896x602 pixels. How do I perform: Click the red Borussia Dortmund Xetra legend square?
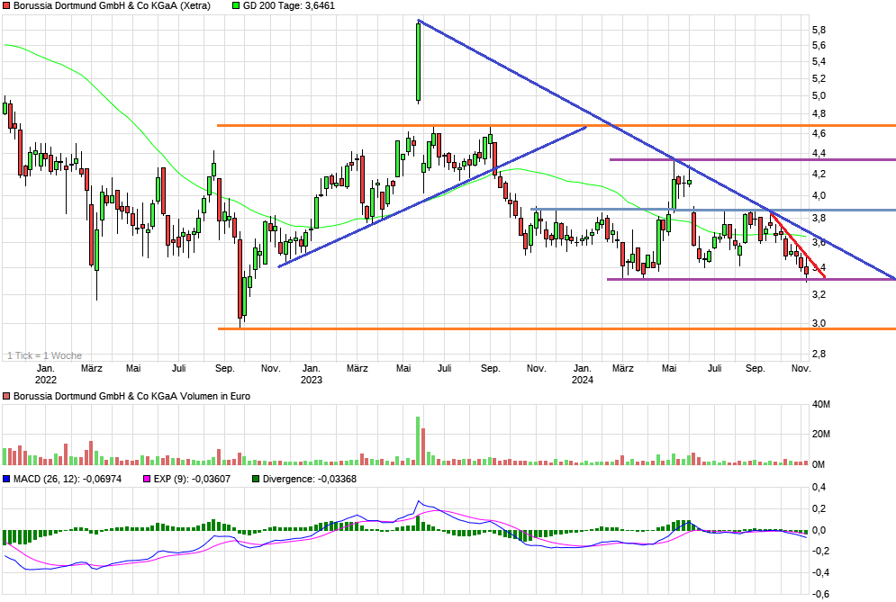[7, 5]
